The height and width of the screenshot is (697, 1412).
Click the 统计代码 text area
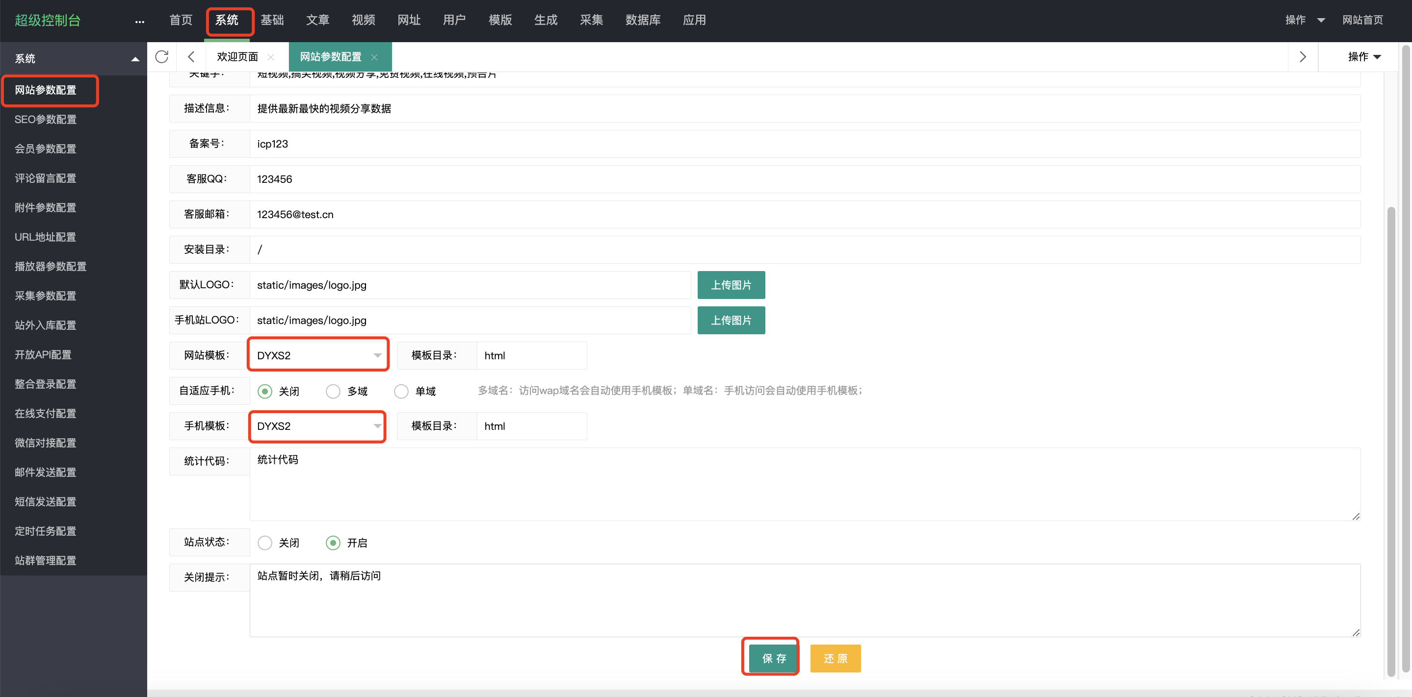tap(805, 484)
